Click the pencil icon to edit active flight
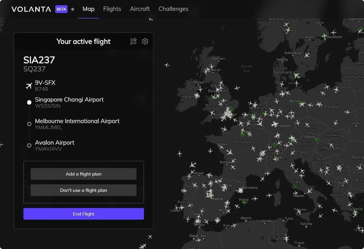 [x=133, y=41]
